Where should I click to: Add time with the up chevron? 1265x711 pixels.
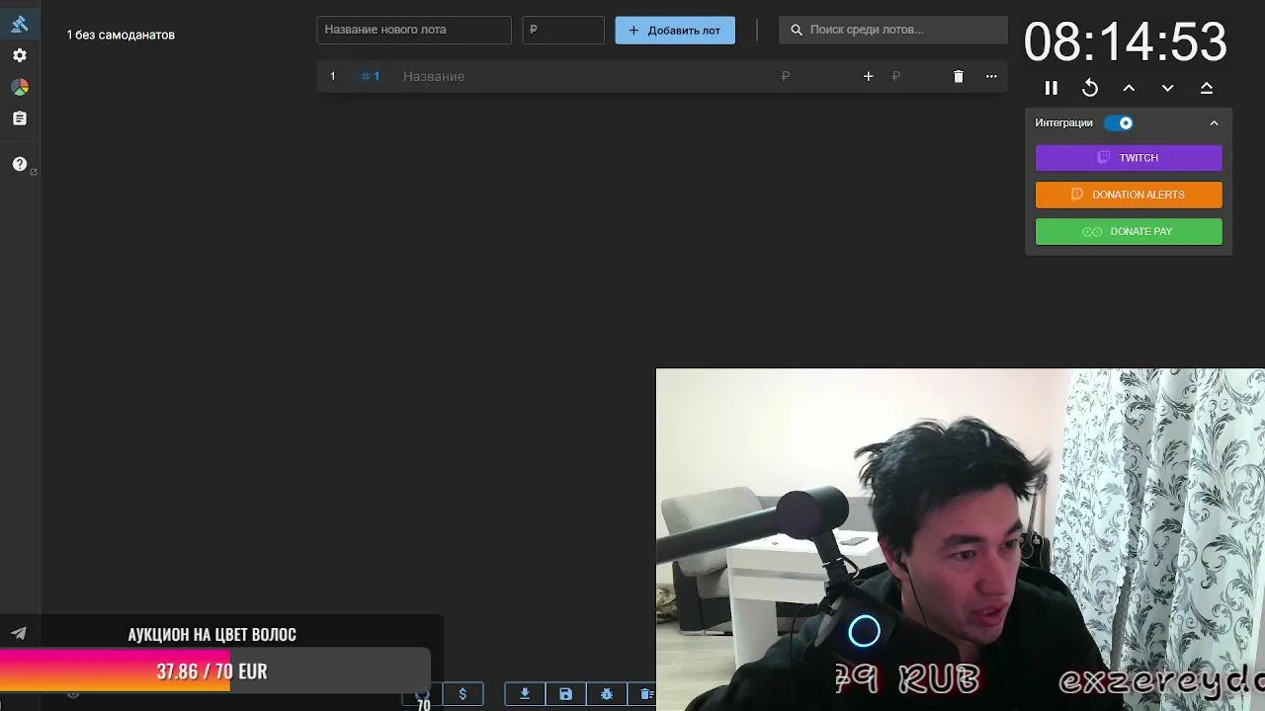[x=1129, y=88]
